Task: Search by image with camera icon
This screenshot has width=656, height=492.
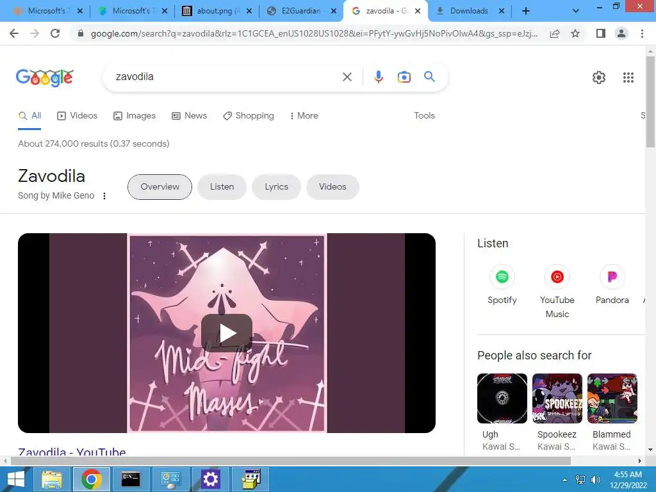Action: pyautogui.click(x=404, y=77)
